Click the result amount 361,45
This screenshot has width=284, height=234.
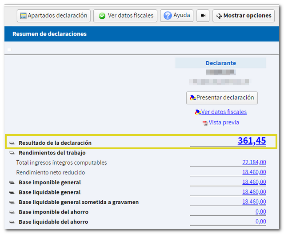point(252,141)
